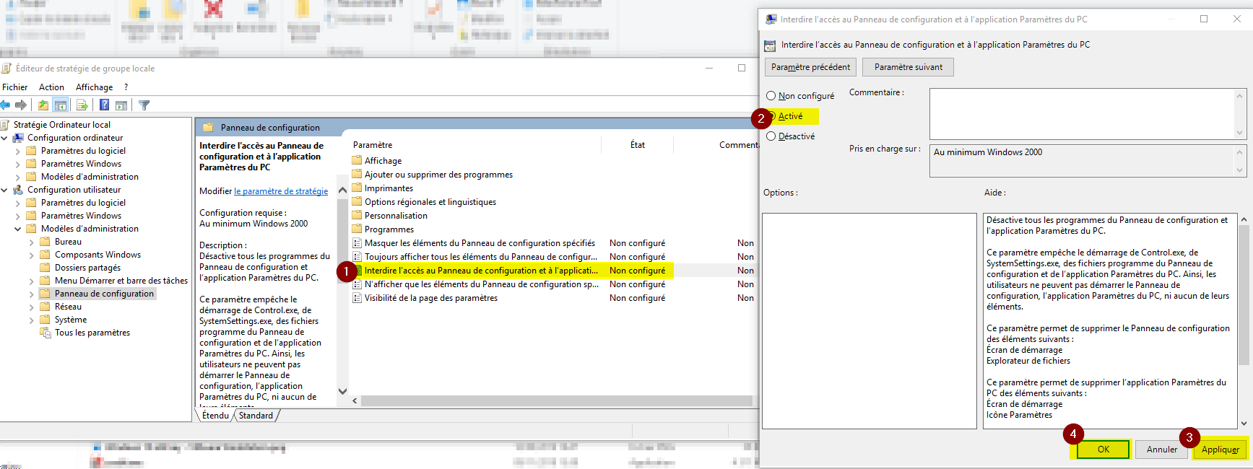Click the horizontal scrollbar in settings list

[556, 401]
